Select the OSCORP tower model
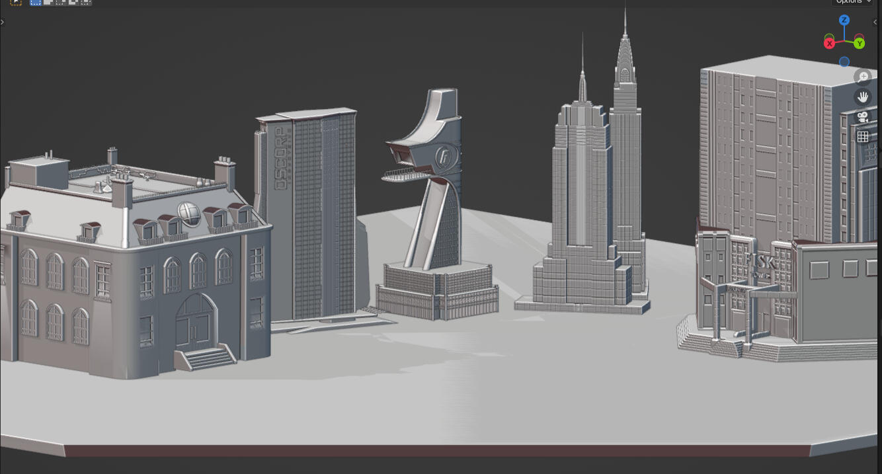This screenshot has width=882, height=474. (311, 215)
